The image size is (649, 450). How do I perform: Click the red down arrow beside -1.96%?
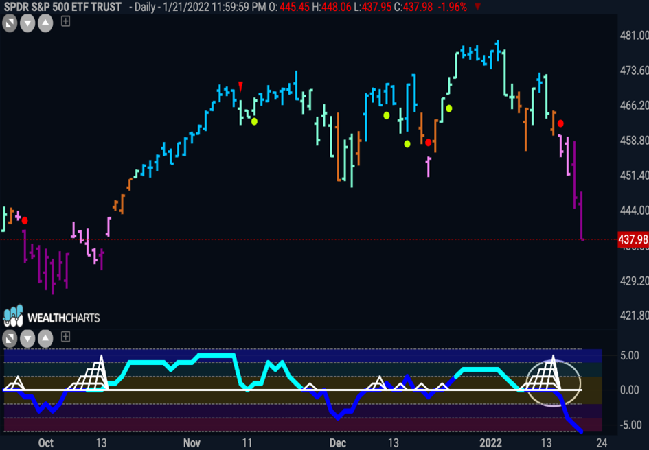pos(477,7)
